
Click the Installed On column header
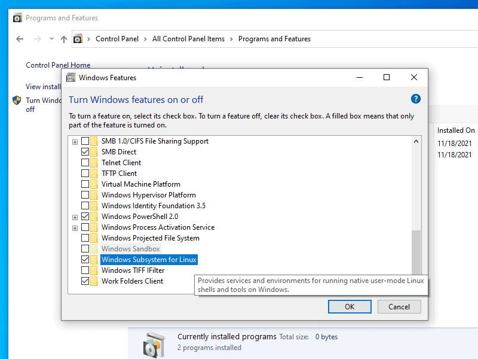pos(456,130)
